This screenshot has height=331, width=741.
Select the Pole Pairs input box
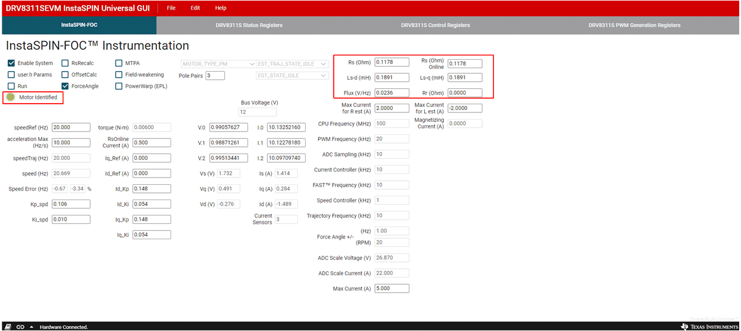click(215, 76)
